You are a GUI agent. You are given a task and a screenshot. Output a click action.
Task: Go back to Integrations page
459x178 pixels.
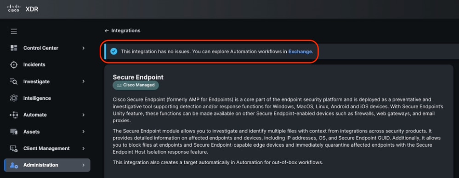(x=122, y=30)
